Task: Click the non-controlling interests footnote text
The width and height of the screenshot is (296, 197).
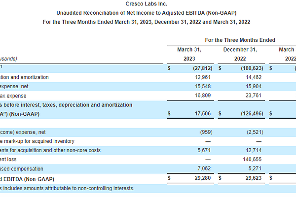Action: point(67,188)
